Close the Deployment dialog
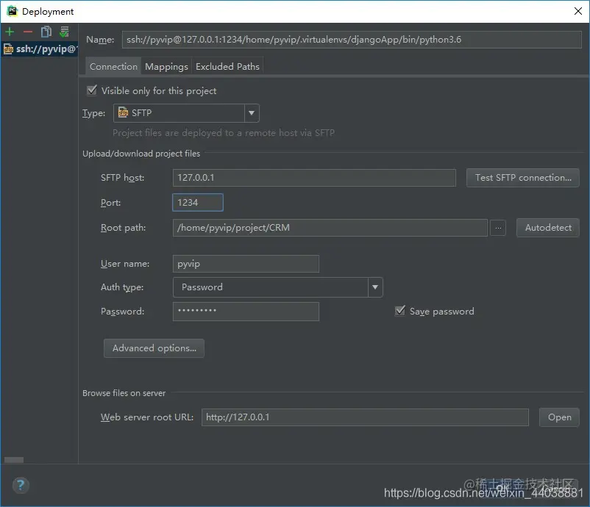 tap(578, 11)
